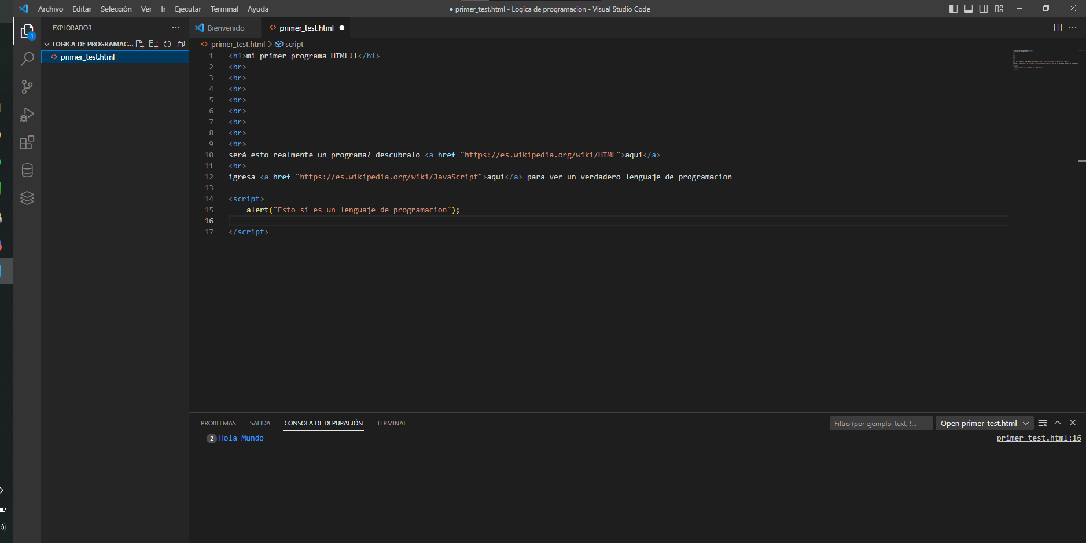Click the closing script tag on line 17

pos(248,232)
